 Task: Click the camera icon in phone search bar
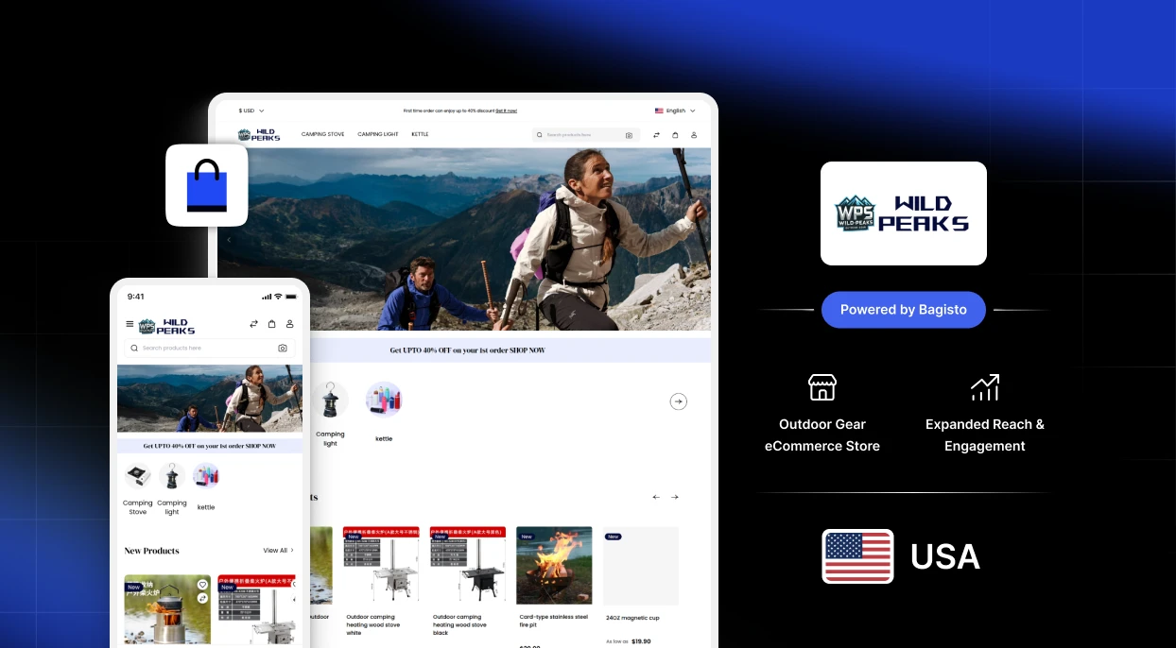pyautogui.click(x=283, y=349)
